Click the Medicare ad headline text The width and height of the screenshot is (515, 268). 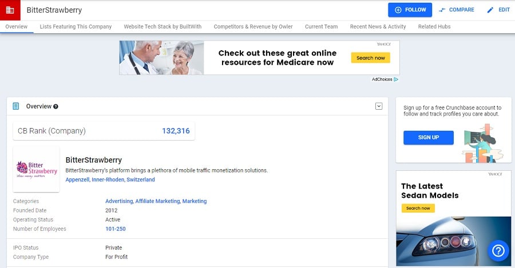(277, 58)
